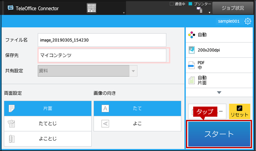Image resolution: width=256 pixels, height=151 pixels.
Task: Select 片面 single-sided option
Action: pos(47,109)
